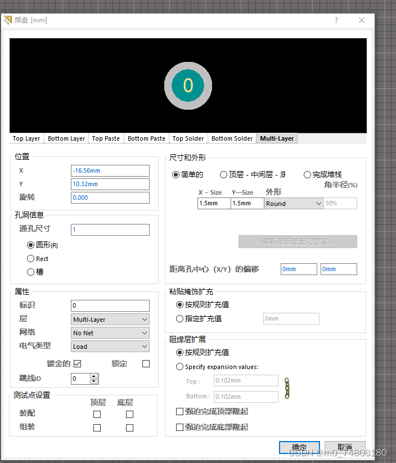396x463 pixels.
Task: Check 装配 testpoint 底层 box
Action: coord(129,414)
